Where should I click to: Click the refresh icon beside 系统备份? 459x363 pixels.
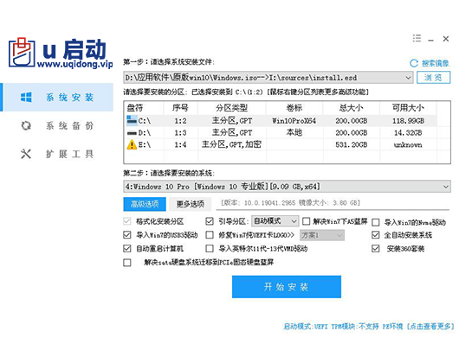26,125
